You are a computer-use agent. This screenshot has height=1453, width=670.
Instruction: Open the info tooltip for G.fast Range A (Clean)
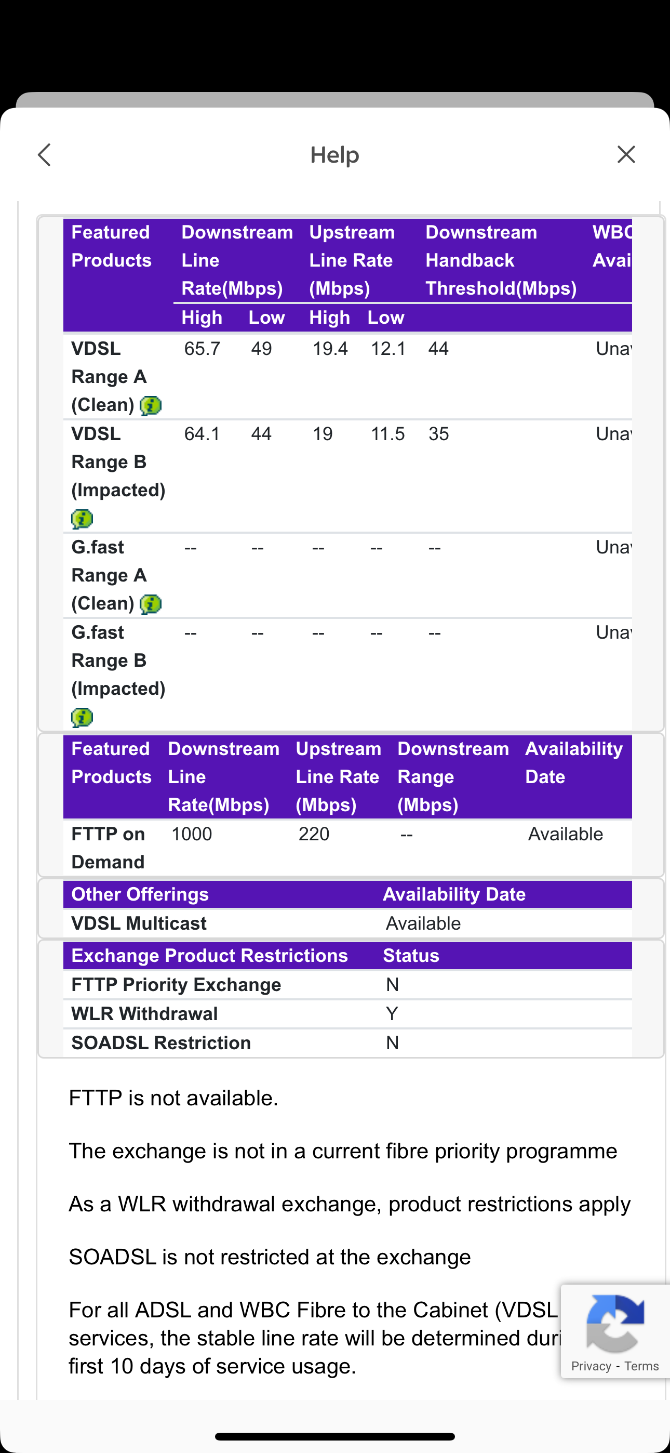151,603
